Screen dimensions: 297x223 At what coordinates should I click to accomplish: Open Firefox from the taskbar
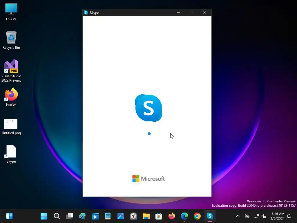pos(172,216)
